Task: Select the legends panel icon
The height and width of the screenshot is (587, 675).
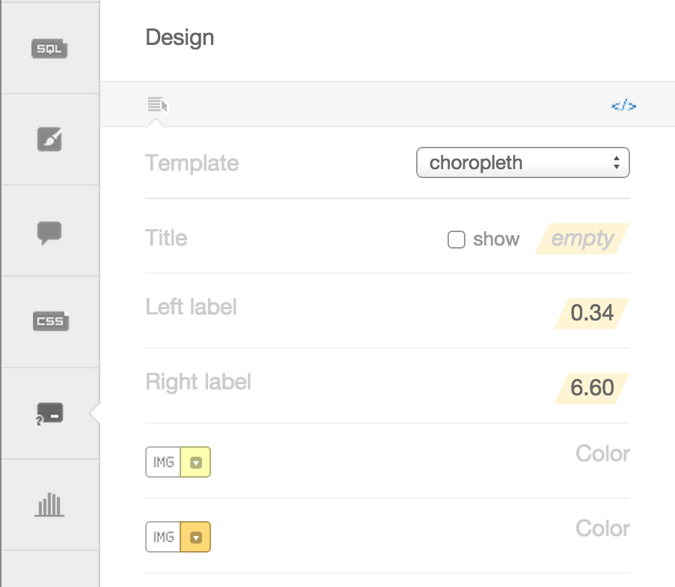Action: pyautogui.click(x=50, y=413)
